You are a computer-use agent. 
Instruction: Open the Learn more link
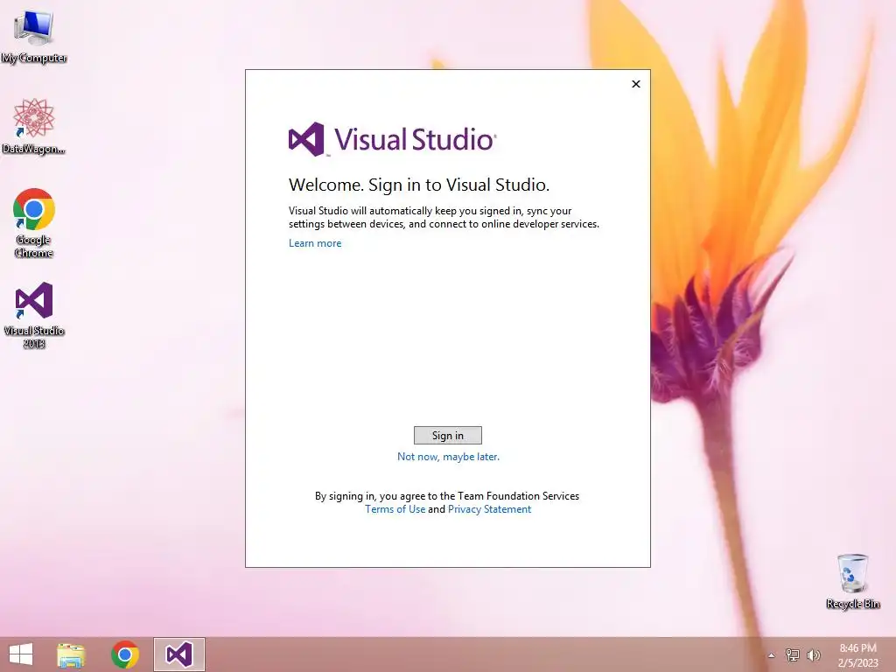[x=315, y=243]
